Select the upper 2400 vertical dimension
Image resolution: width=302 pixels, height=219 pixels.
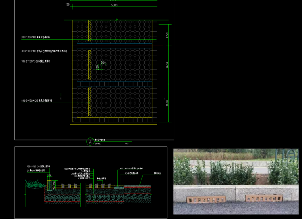(x=168, y=65)
